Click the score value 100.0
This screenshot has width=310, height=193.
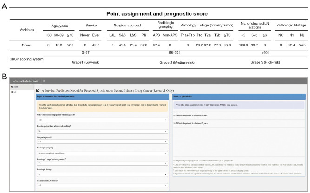pyautogui.click(x=244, y=45)
